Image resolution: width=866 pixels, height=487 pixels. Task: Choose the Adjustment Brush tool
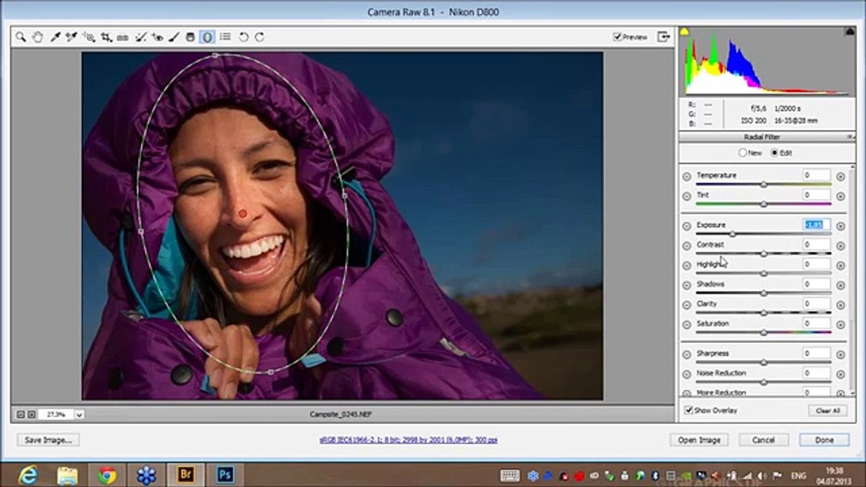(x=174, y=37)
